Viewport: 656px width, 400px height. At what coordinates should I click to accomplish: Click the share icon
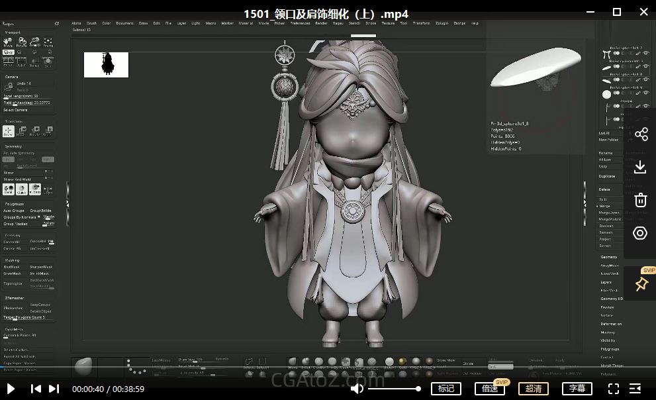tap(640, 134)
